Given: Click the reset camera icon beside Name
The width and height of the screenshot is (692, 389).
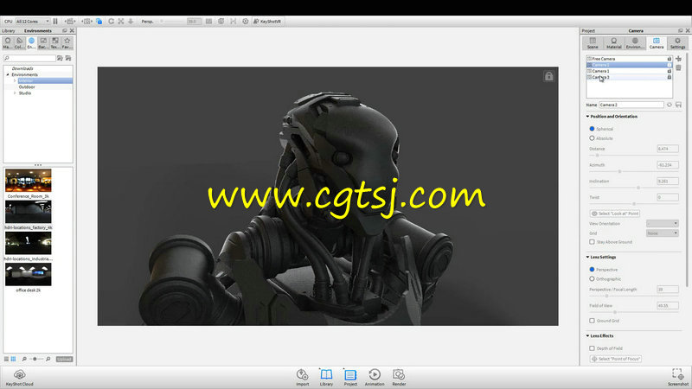Looking at the screenshot, I should 670,105.
